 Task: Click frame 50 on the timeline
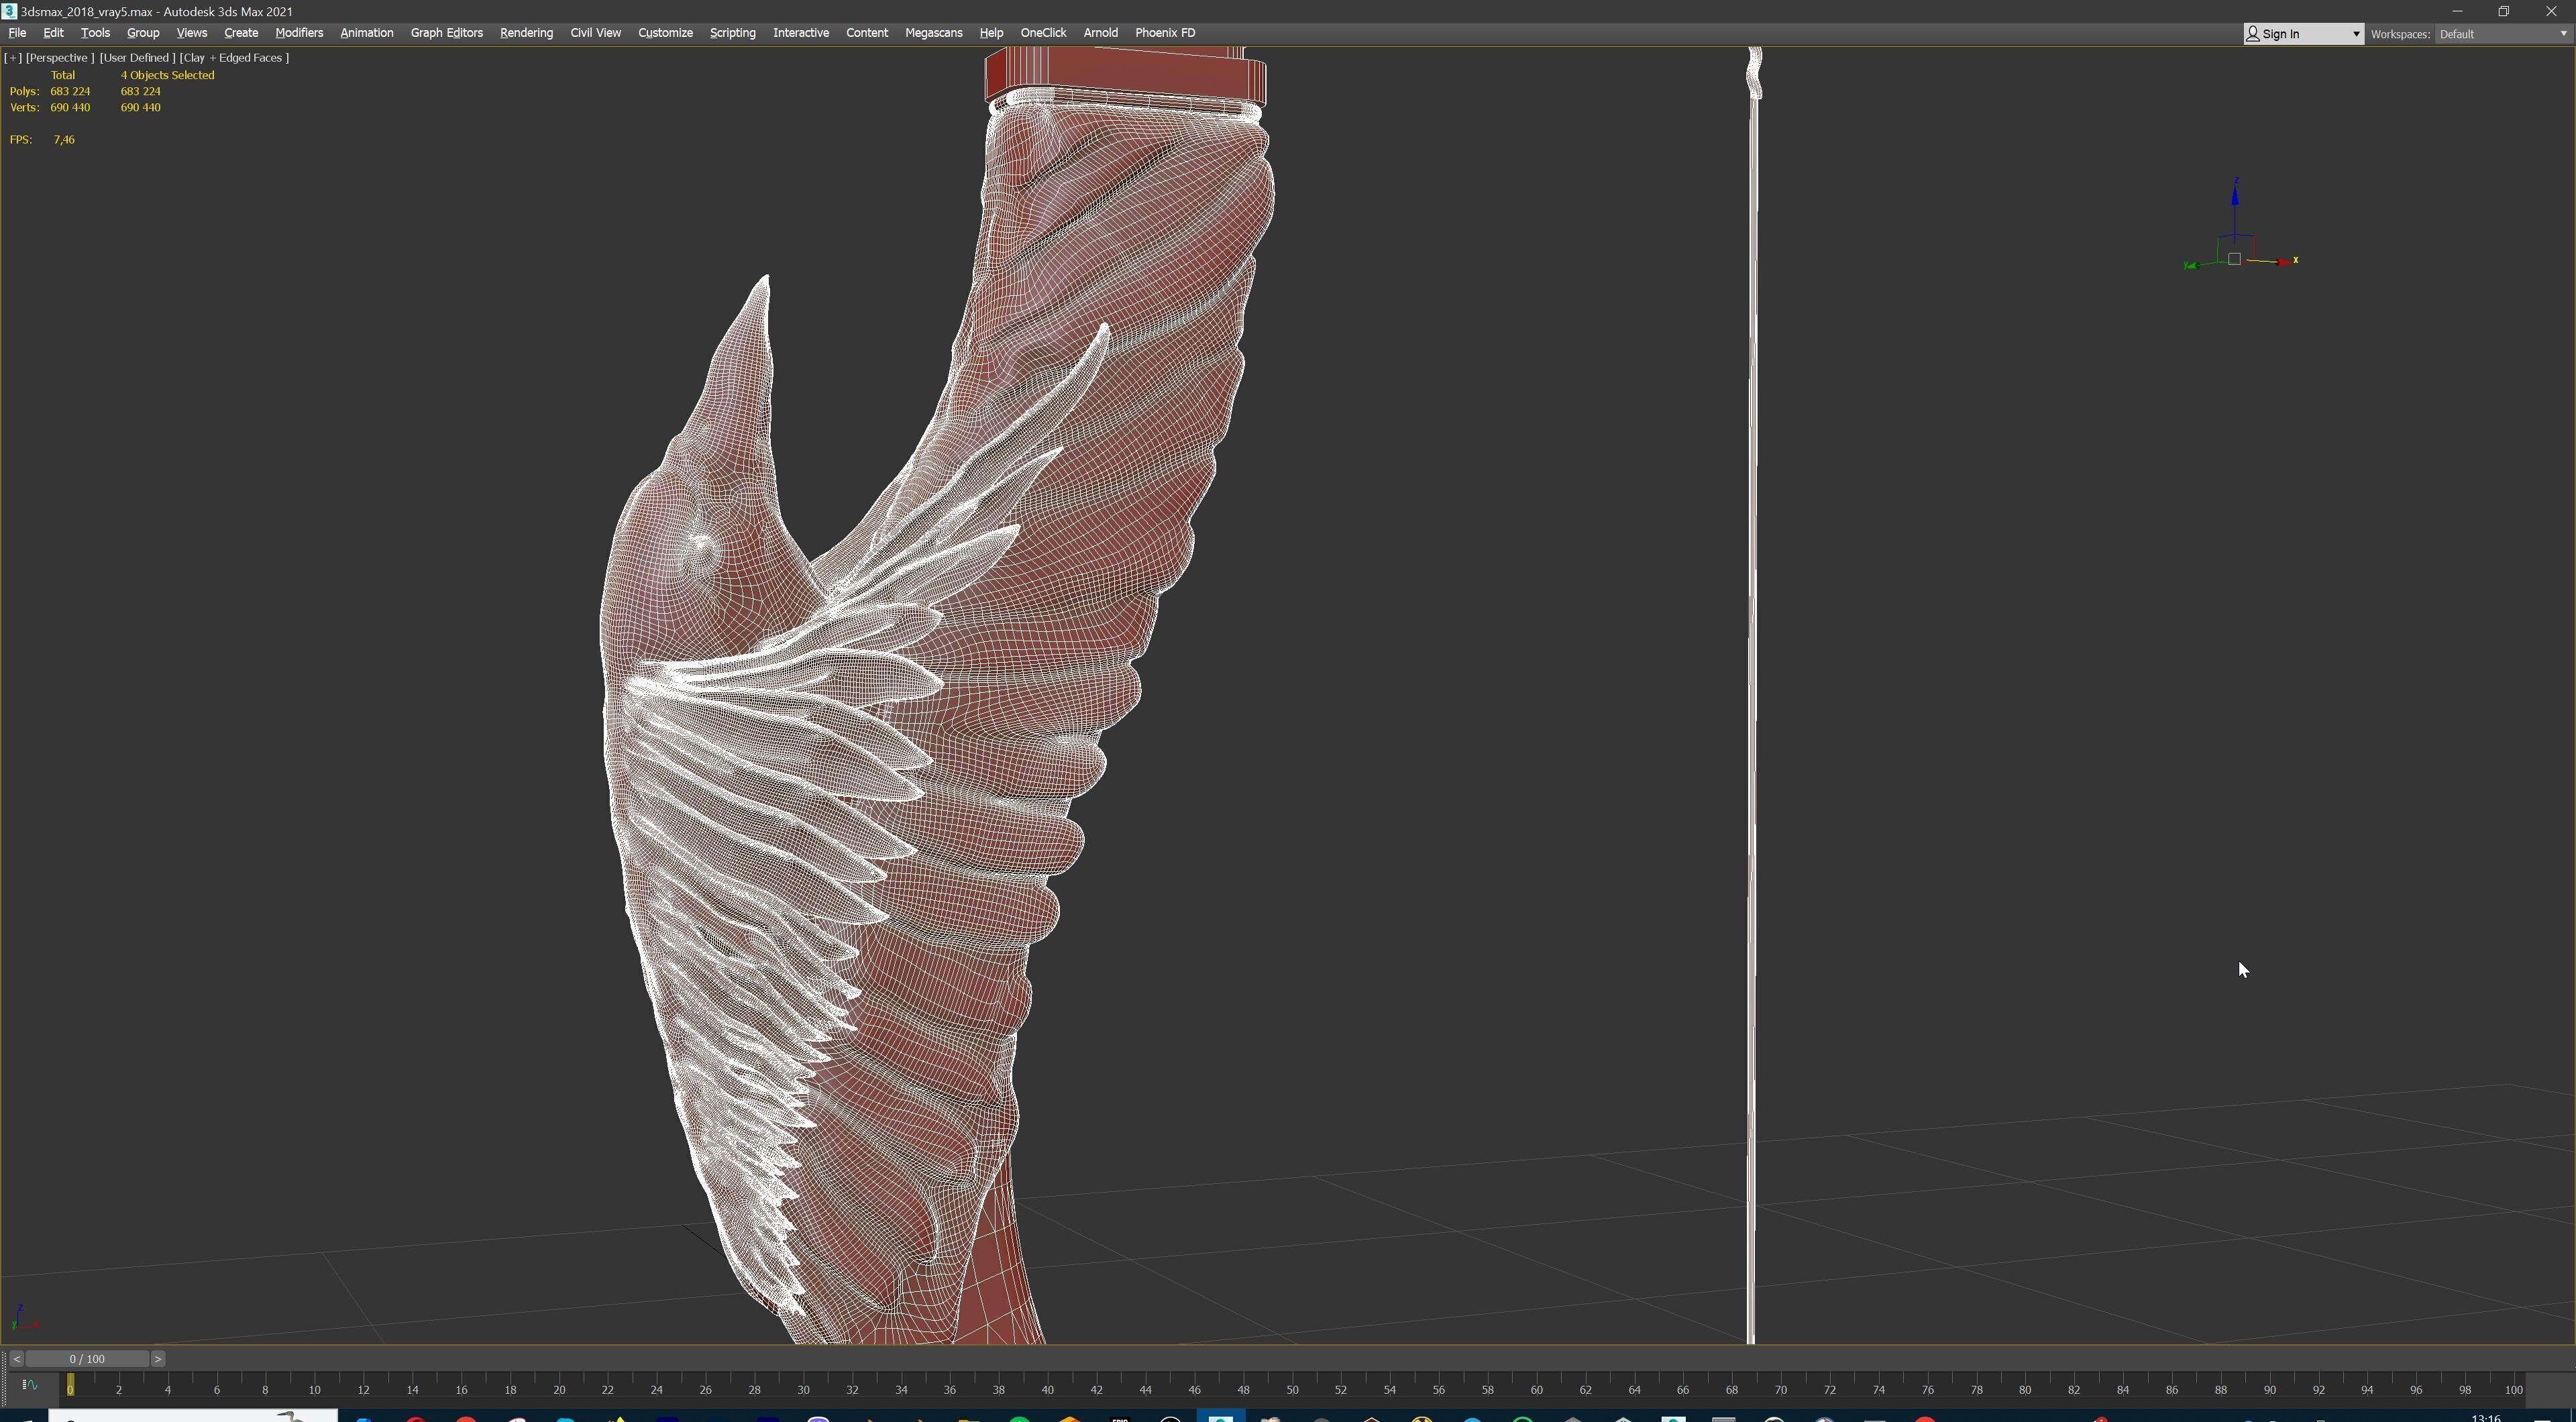[1292, 1388]
